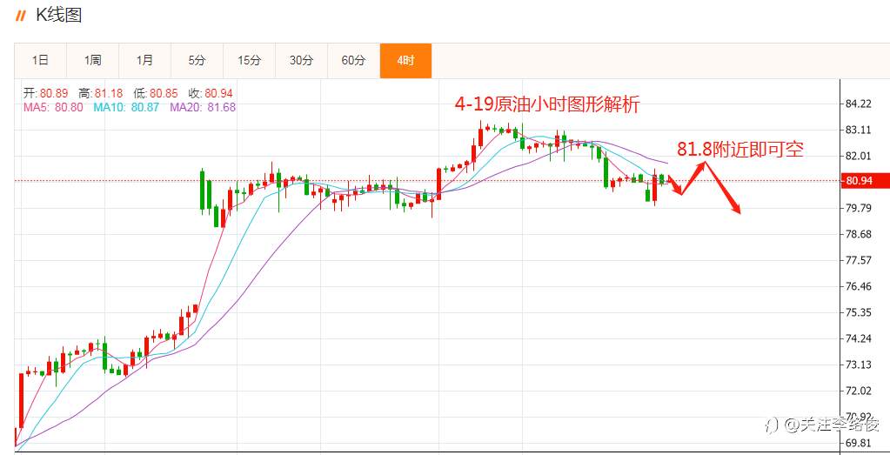Click the 74.24 price axis label
The height and width of the screenshot is (455, 890).
858,338
